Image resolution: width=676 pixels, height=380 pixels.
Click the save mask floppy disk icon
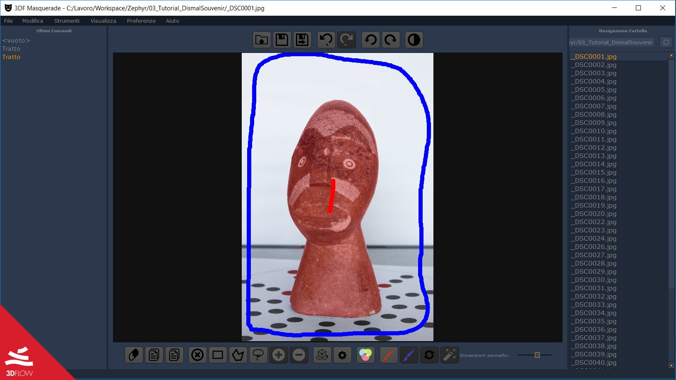[282, 40]
